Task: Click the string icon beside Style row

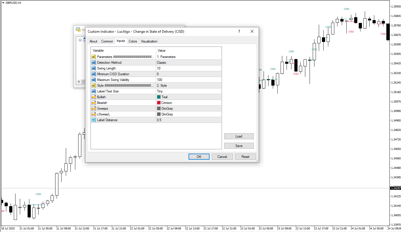Action: pyautogui.click(x=93, y=86)
